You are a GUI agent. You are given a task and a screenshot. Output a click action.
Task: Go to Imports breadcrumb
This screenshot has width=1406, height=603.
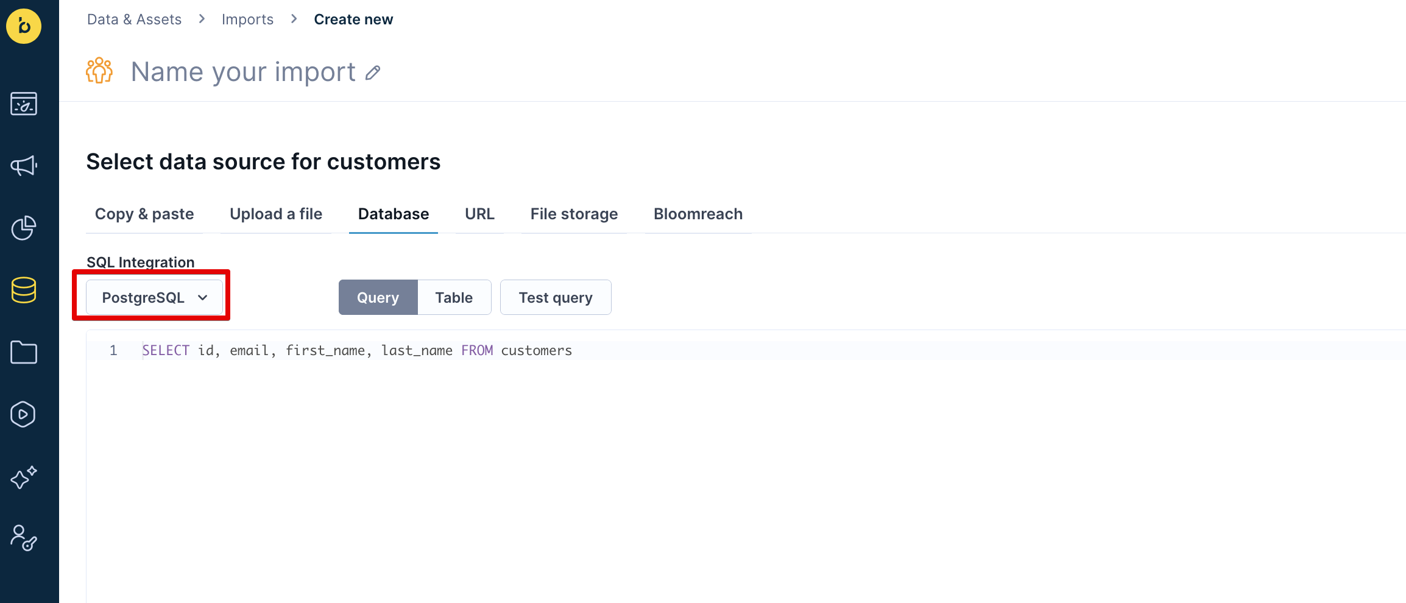247,19
